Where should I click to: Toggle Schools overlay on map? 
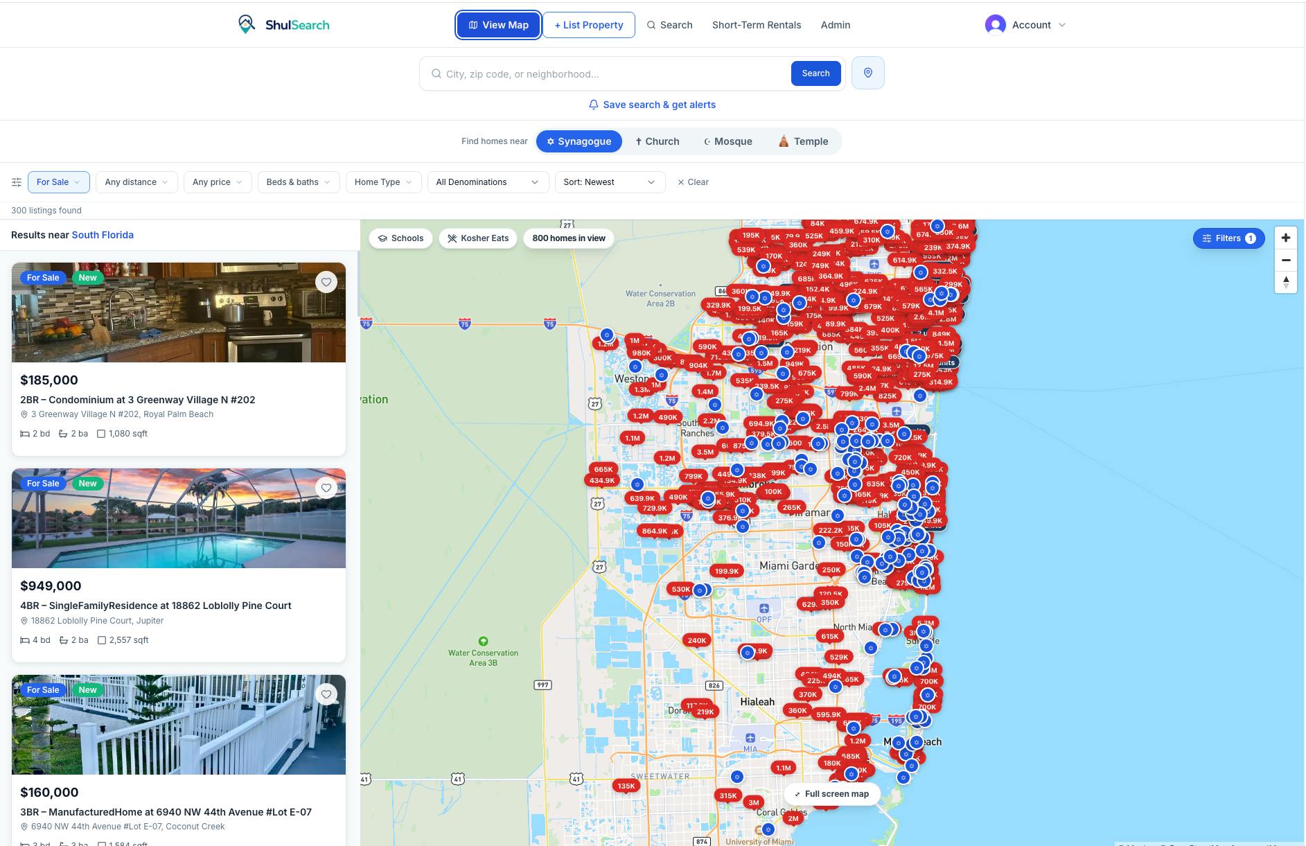(400, 238)
